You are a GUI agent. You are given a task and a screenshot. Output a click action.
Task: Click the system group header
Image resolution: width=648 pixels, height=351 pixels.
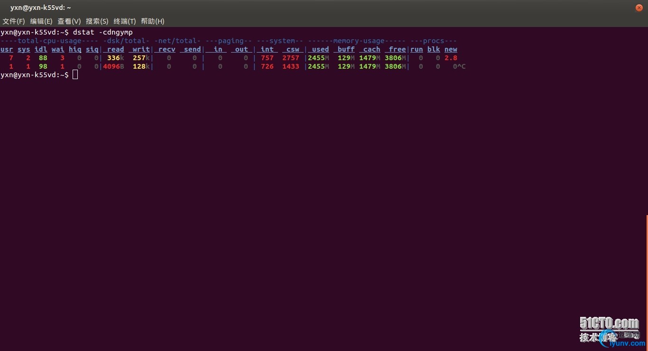pos(280,41)
